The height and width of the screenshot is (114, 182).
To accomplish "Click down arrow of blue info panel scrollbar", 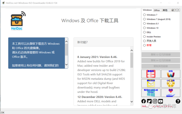I will [66, 64].
